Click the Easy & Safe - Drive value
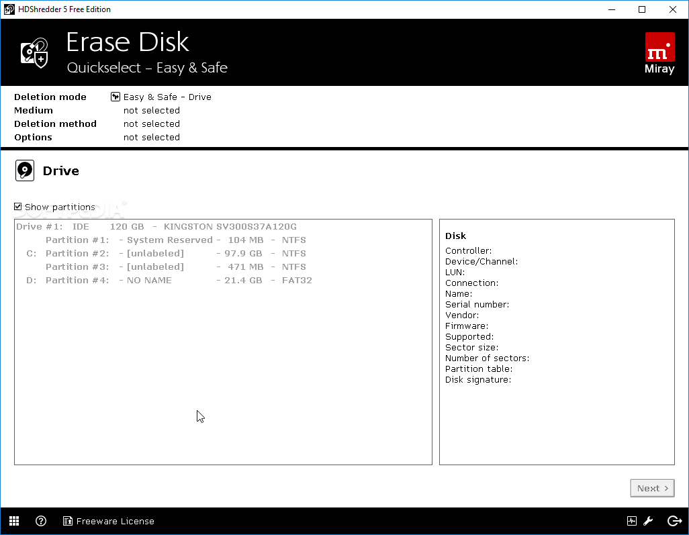 tap(167, 97)
